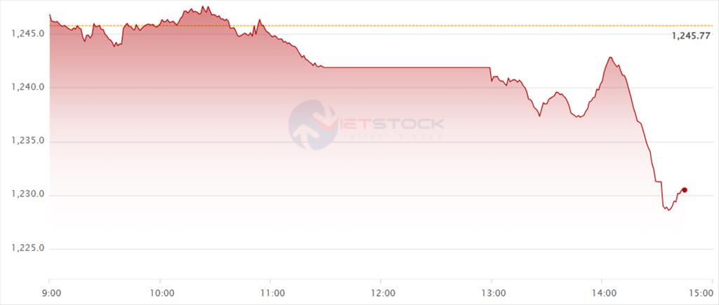Click the 1,245.77 reference price label

click(x=691, y=36)
